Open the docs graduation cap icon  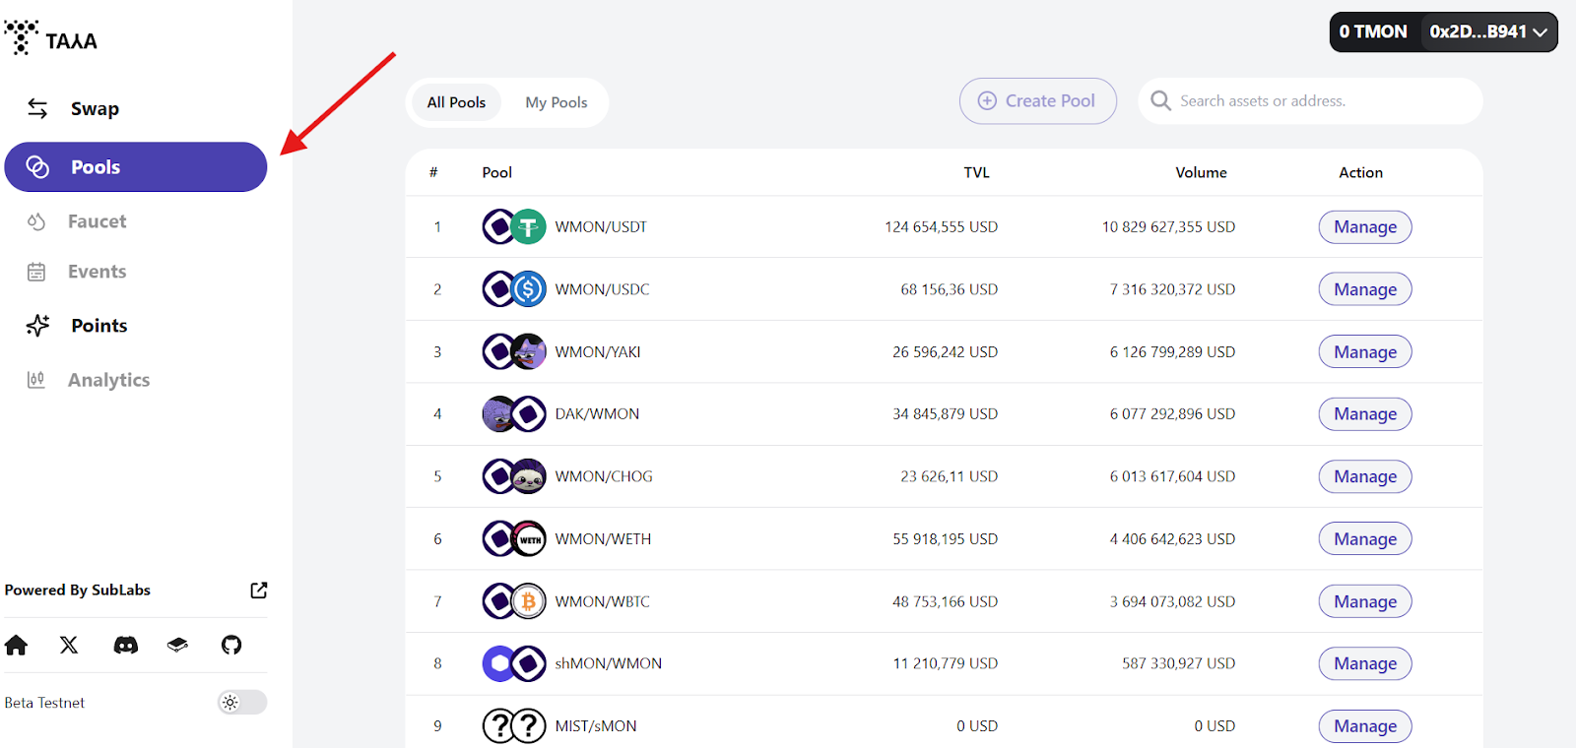pyautogui.click(x=177, y=645)
